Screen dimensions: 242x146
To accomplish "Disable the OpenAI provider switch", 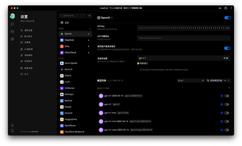I will tap(227, 18).
